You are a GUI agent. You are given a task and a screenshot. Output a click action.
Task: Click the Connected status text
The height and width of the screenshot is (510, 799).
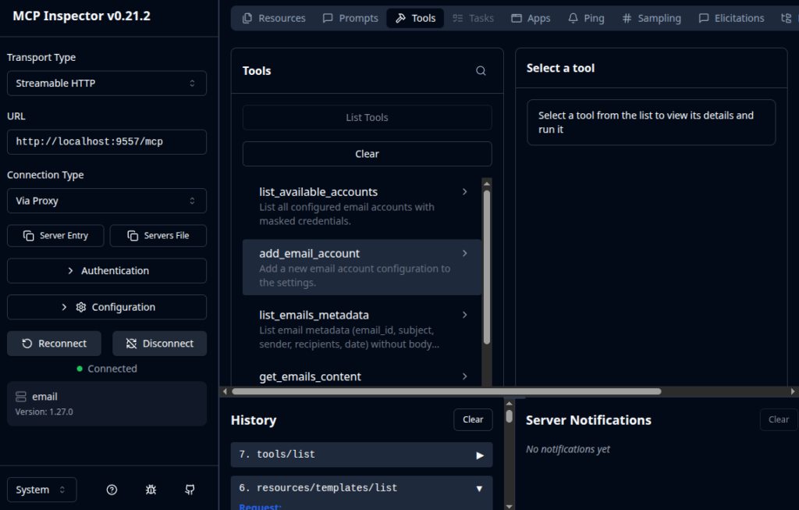tap(112, 369)
